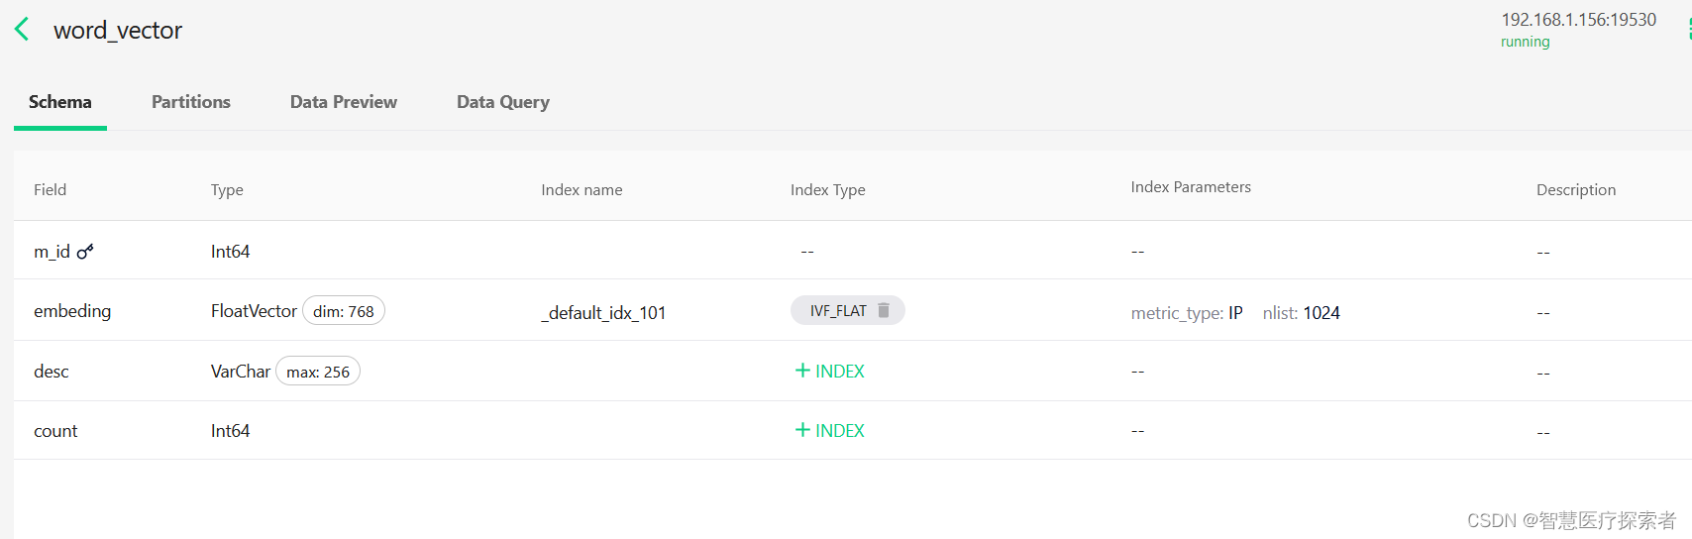Select the _default_idx_101 index name

point(603,313)
